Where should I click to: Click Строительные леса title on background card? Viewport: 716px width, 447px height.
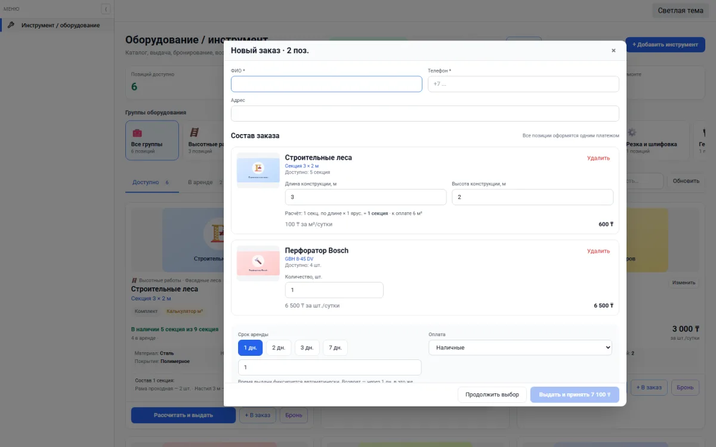165,289
